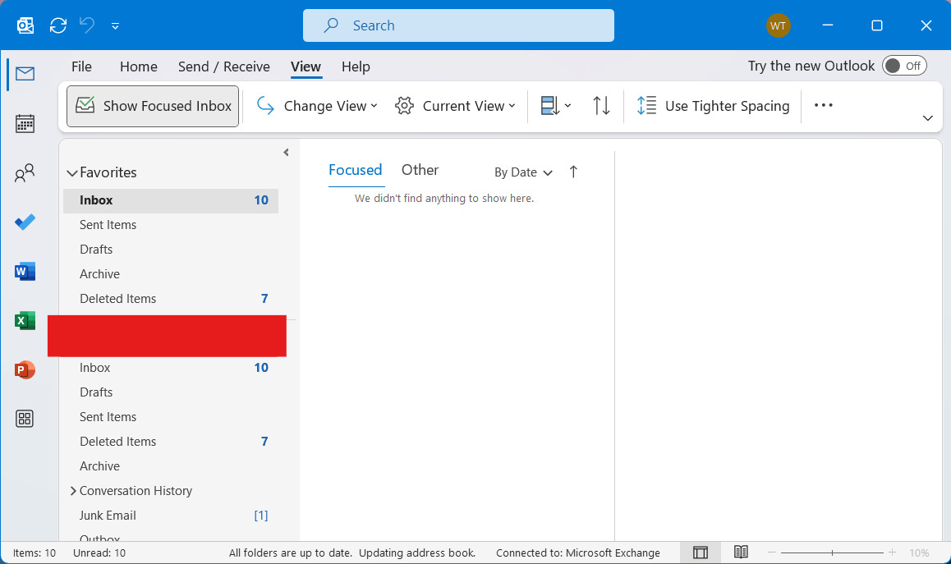Image resolution: width=951 pixels, height=564 pixels.
Task: Launch PowerPoint from the left sidebar
Action: [x=25, y=370]
